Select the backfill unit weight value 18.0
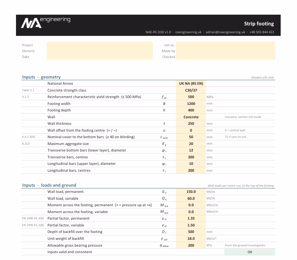The width and height of the screenshot is (297, 260). pos(191,238)
